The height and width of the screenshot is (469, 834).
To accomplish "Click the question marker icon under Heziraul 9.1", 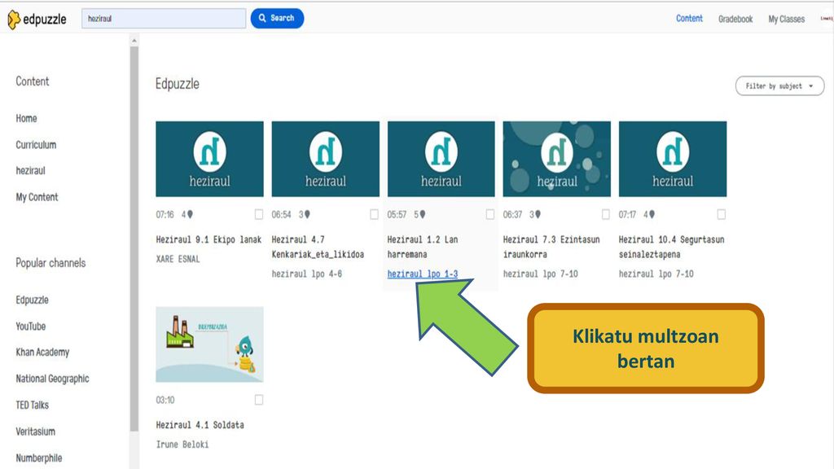I will [x=190, y=214].
